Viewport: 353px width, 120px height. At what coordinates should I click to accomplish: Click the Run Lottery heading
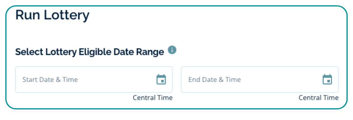click(x=52, y=15)
